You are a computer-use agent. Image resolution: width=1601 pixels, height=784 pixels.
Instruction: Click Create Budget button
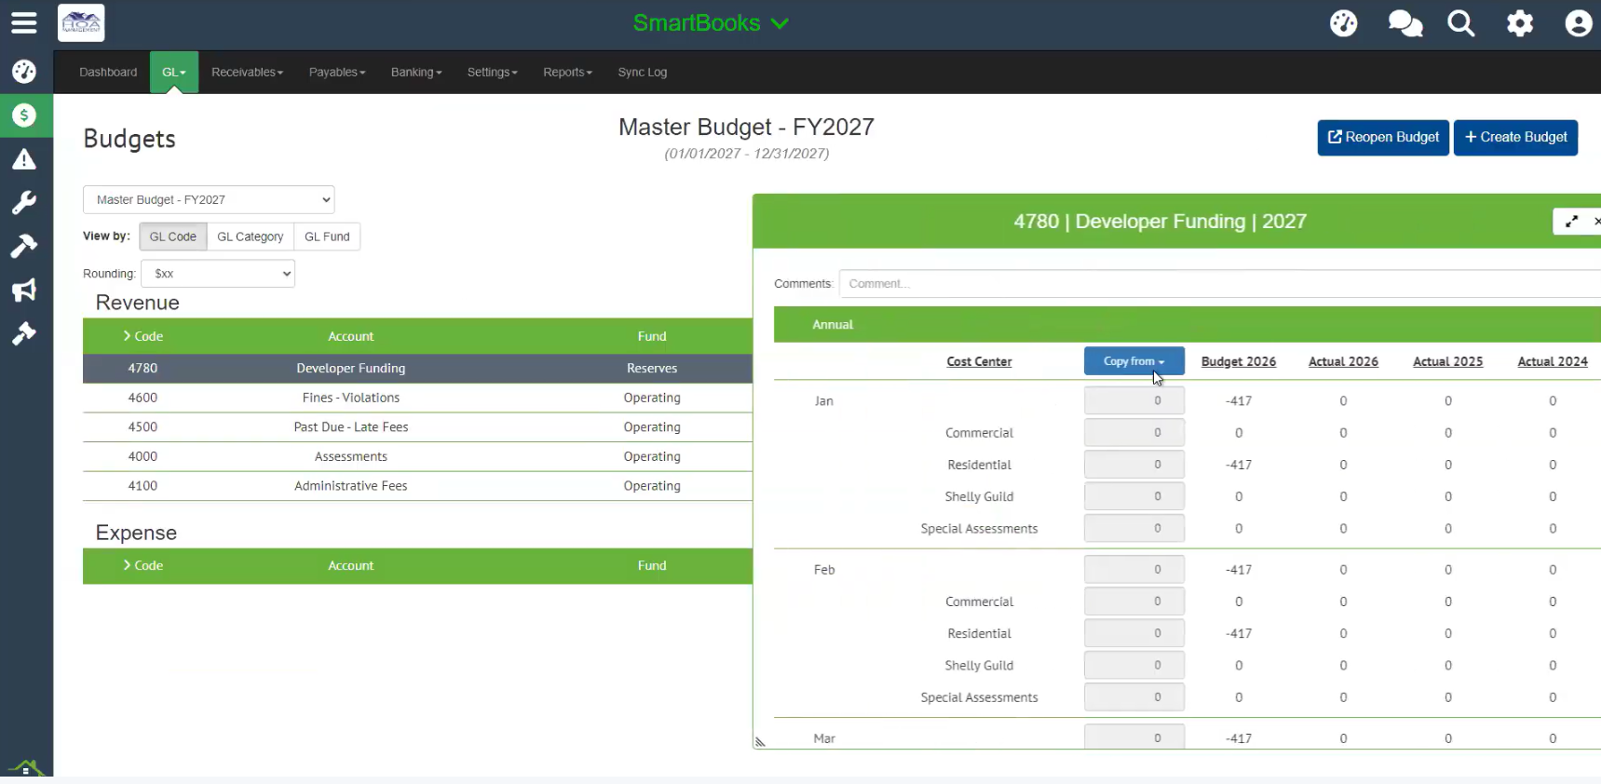pyautogui.click(x=1515, y=138)
